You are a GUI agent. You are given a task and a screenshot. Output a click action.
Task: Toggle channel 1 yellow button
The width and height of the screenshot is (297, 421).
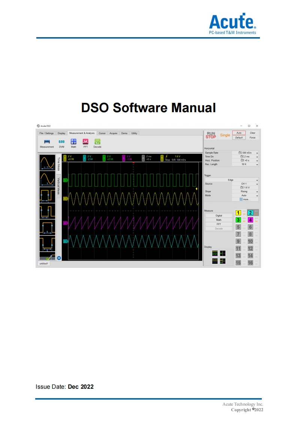[238, 213]
